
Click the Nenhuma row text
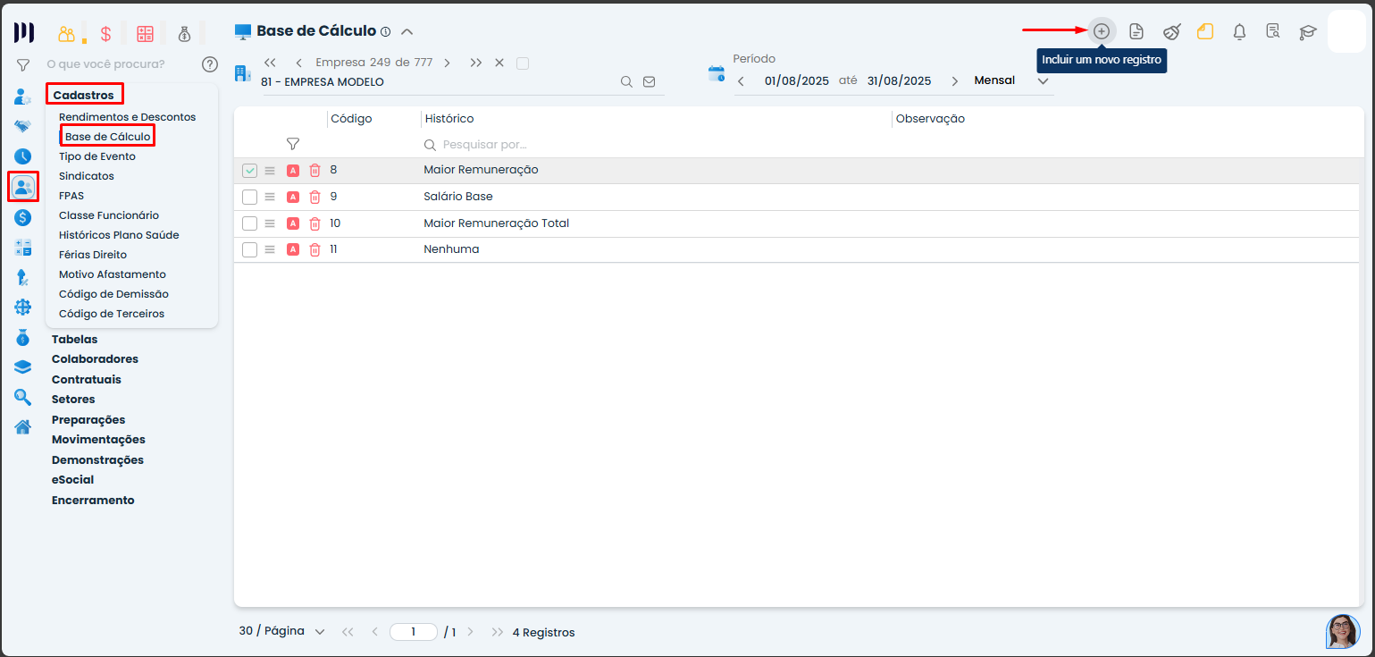click(451, 249)
